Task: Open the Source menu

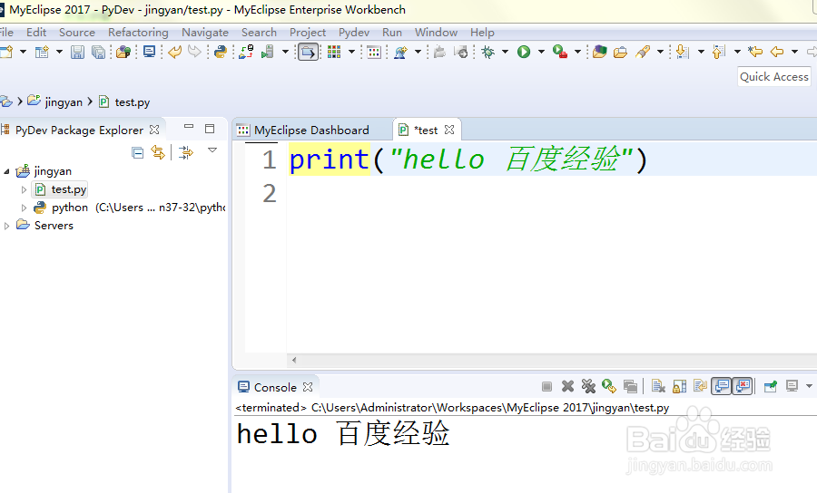Action: (77, 33)
